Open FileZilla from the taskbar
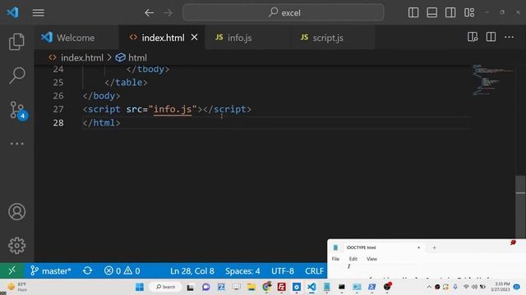This screenshot has width=526, height=295. 281,287
